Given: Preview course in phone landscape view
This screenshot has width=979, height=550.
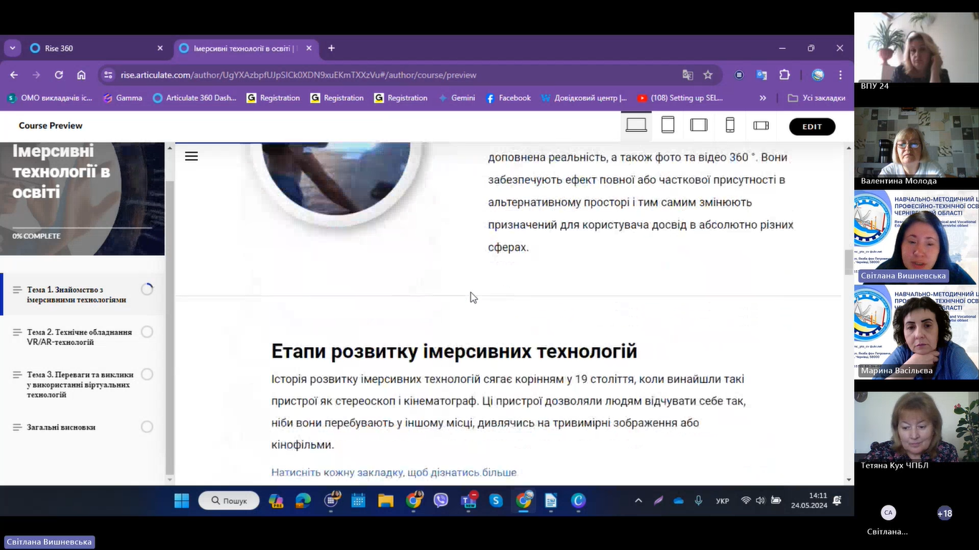Looking at the screenshot, I should click(x=761, y=125).
